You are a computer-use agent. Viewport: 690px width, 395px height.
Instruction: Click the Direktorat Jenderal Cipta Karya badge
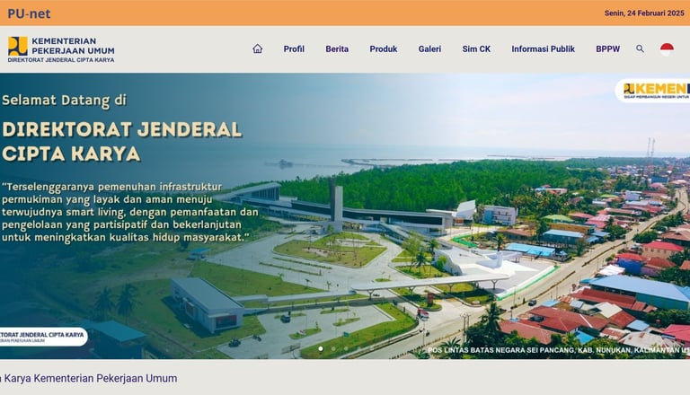click(x=43, y=337)
